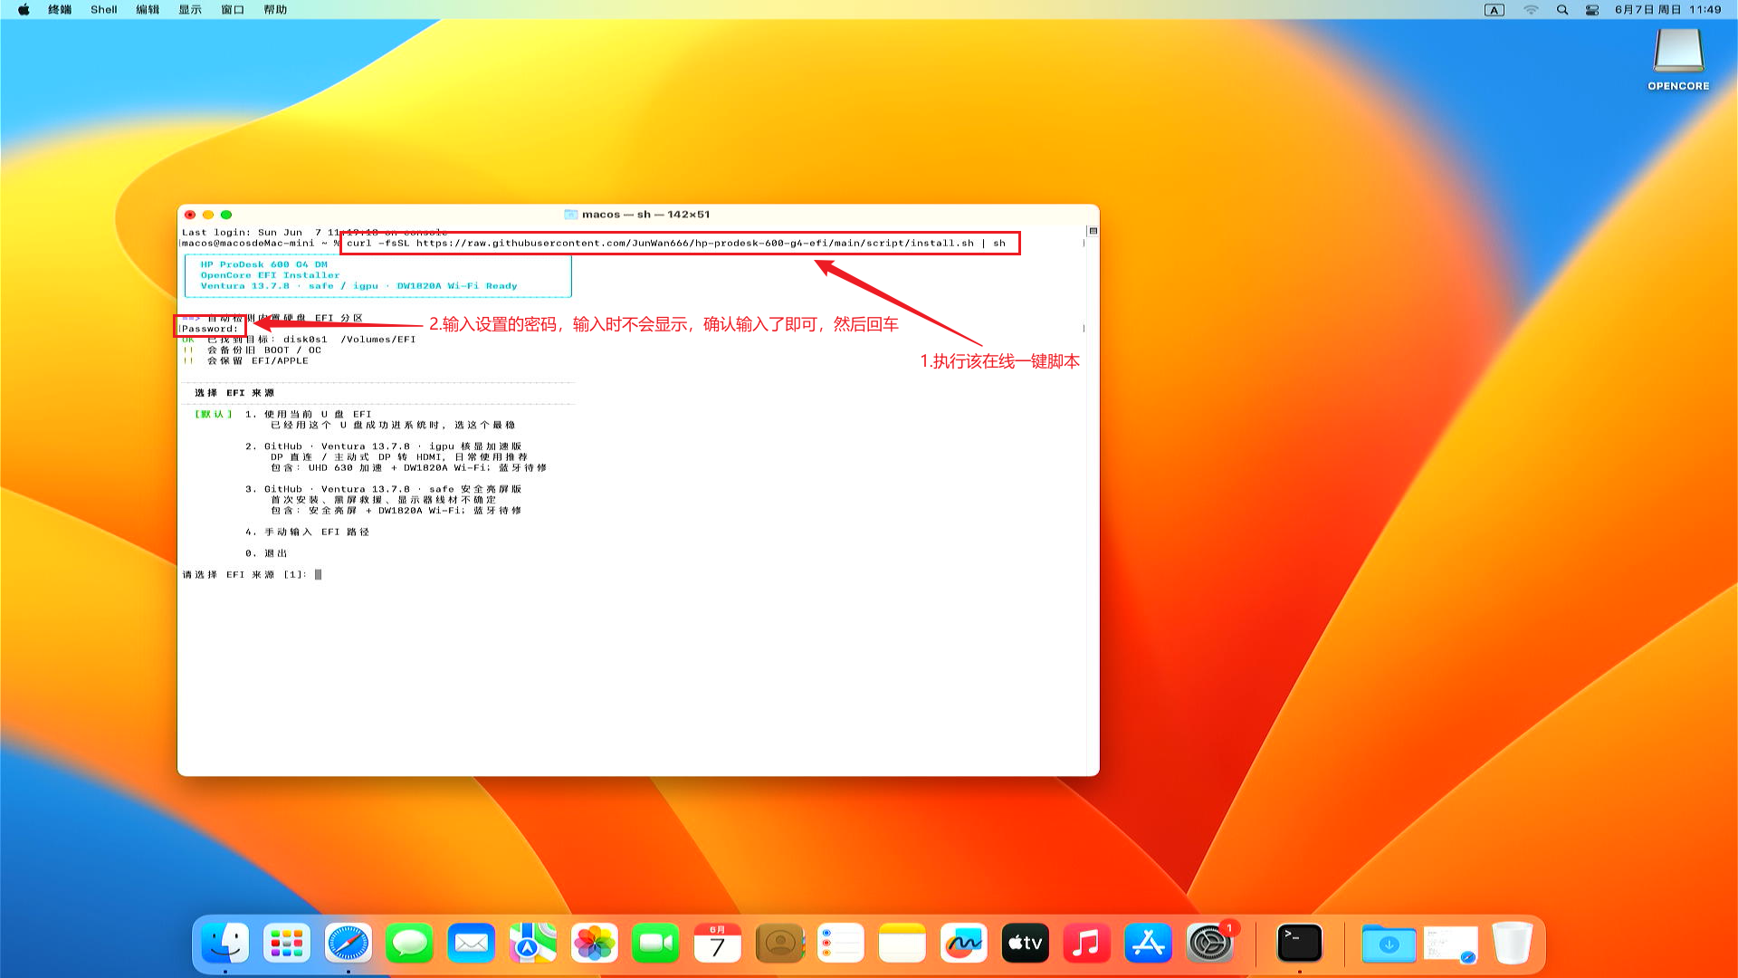
Task: Click the curl install.sh command line
Action: [676, 243]
